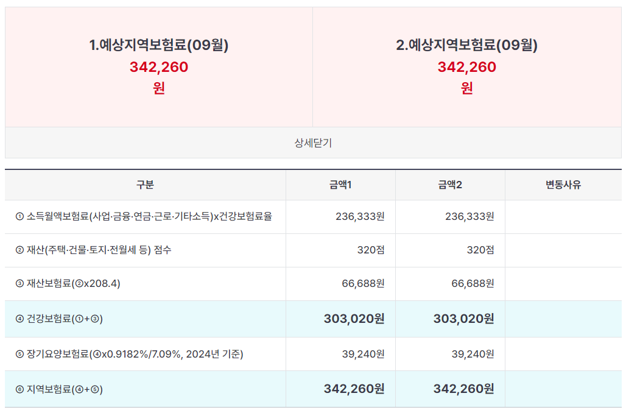Click the 금액2 column header
The width and height of the screenshot is (626, 410).
tap(451, 185)
